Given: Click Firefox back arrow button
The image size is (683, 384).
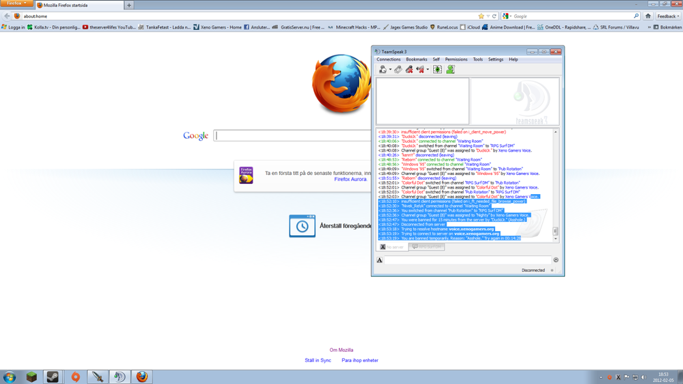Looking at the screenshot, I should point(7,16).
